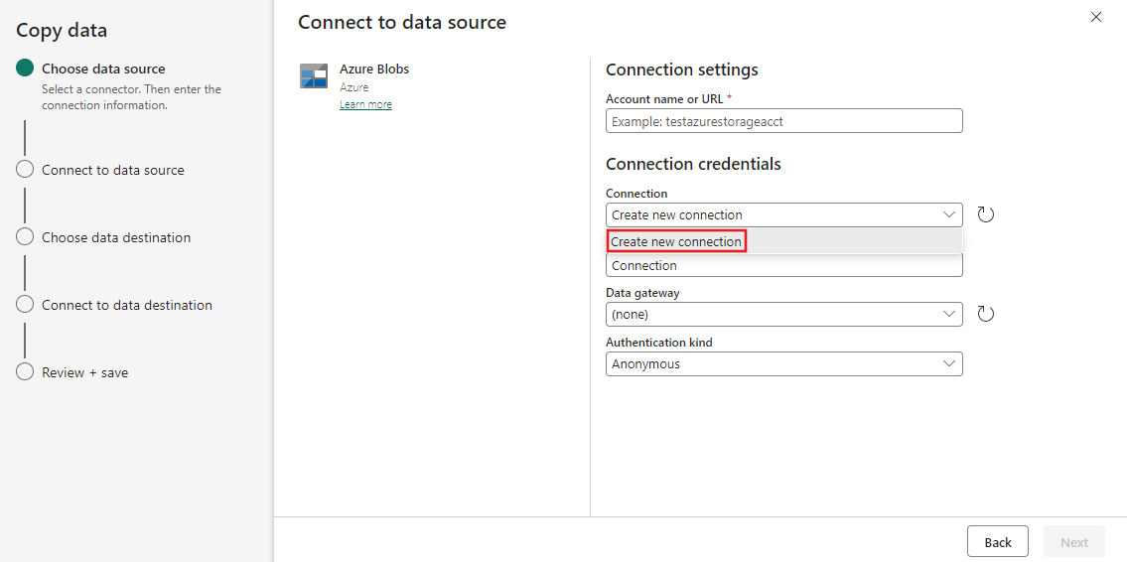The height and width of the screenshot is (562, 1127).
Task: Choose Create new connection option in list
Action: click(784, 241)
